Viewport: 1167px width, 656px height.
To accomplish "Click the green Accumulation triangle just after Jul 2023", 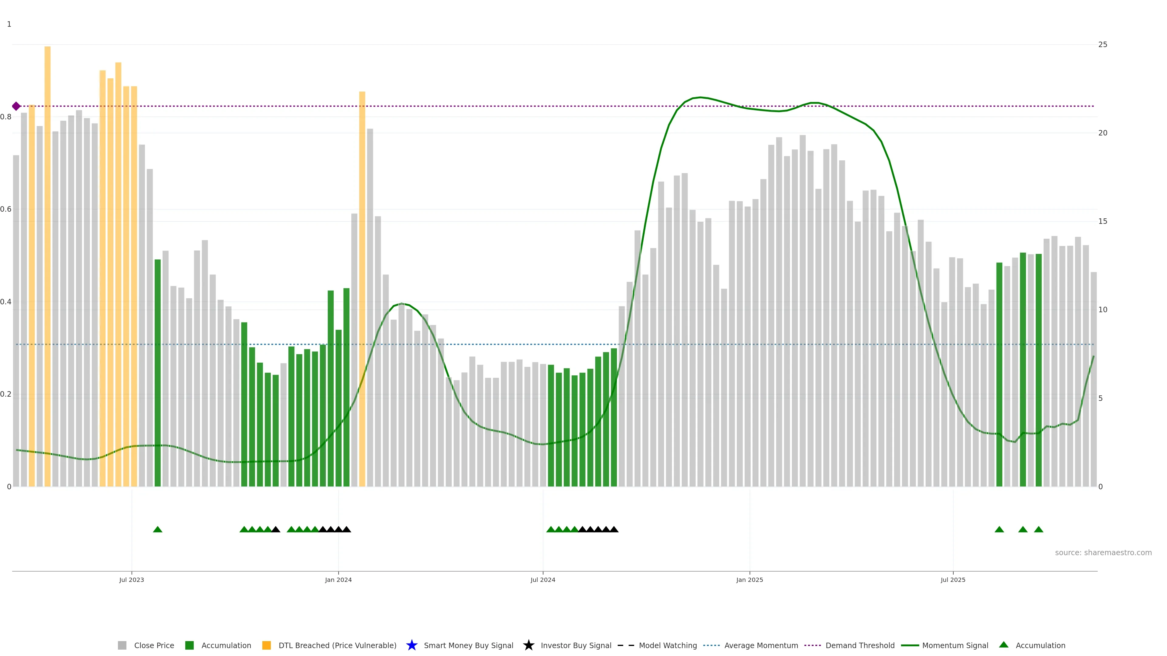I will 158,529.
